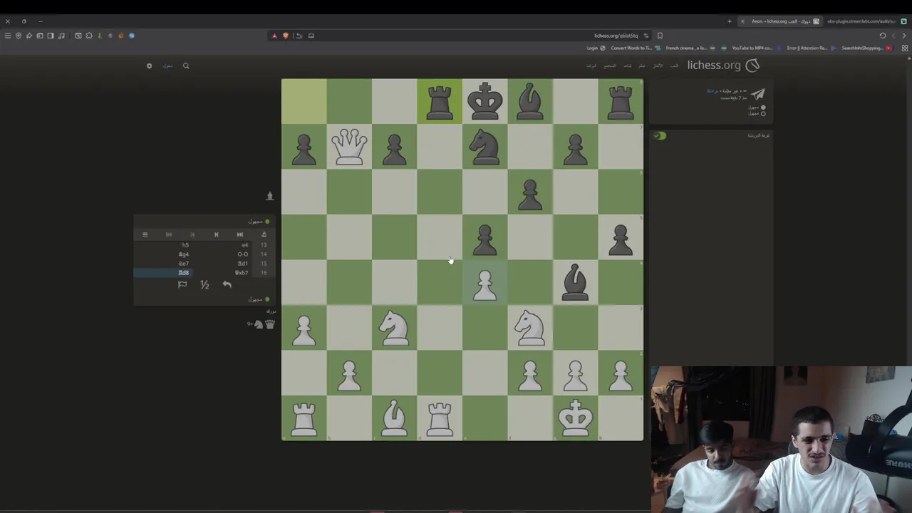Click the resign flag icon
The image size is (912, 513).
coord(182,284)
